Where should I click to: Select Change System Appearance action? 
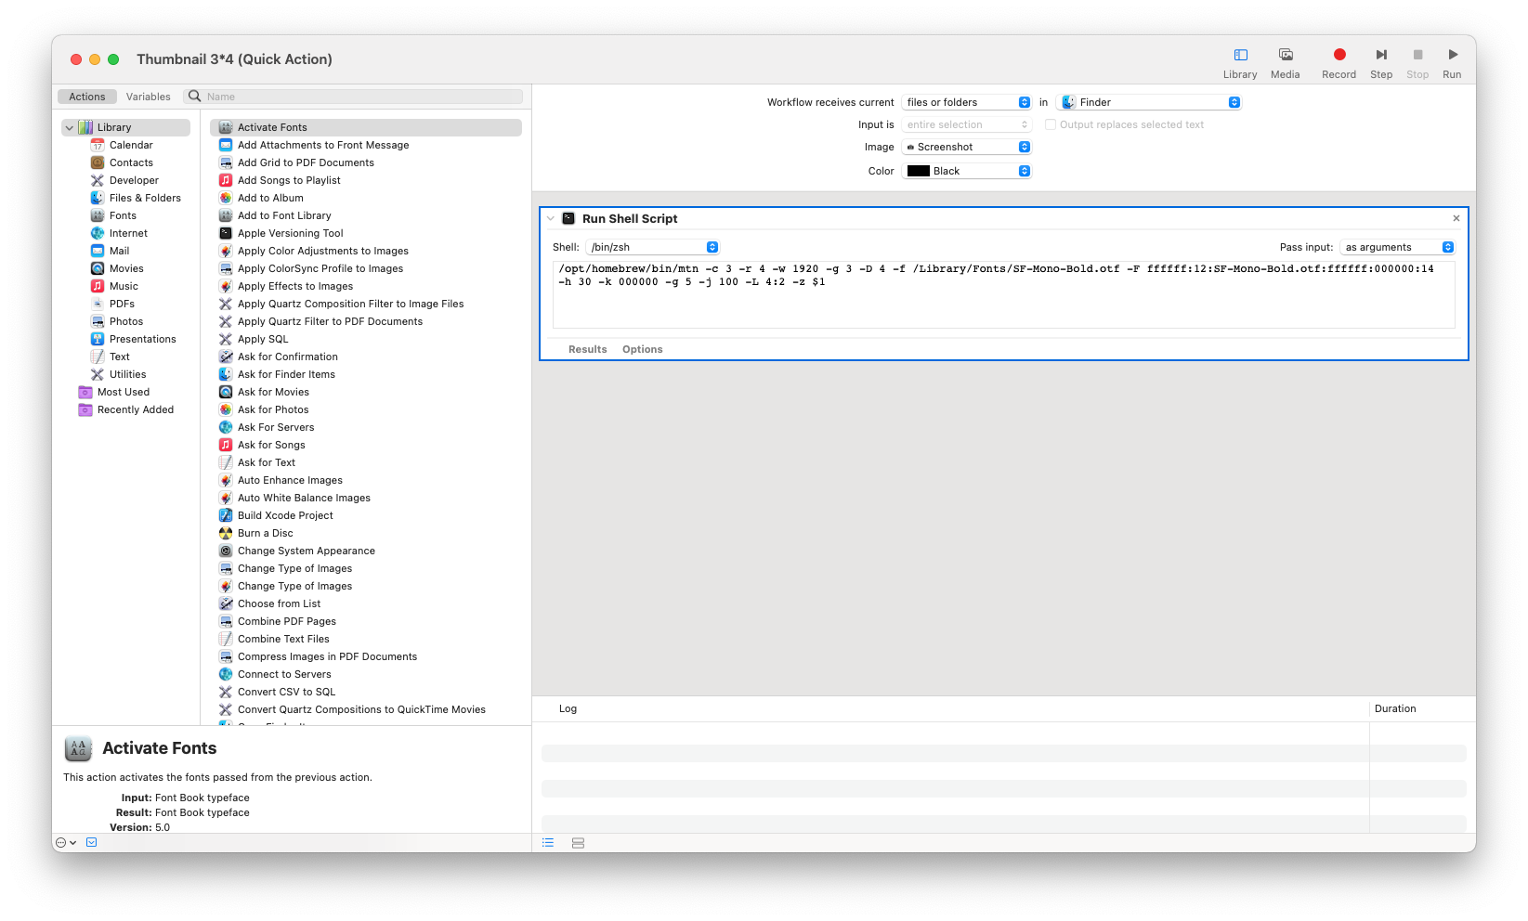(306, 551)
